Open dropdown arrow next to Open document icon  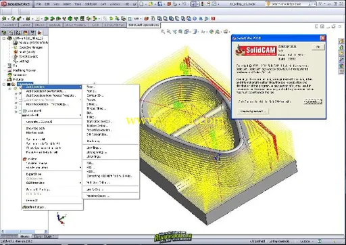click(155, 4)
